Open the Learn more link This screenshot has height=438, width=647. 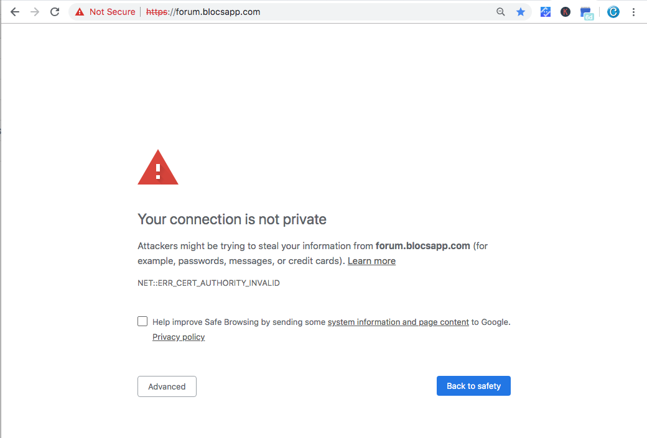pos(371,261)
